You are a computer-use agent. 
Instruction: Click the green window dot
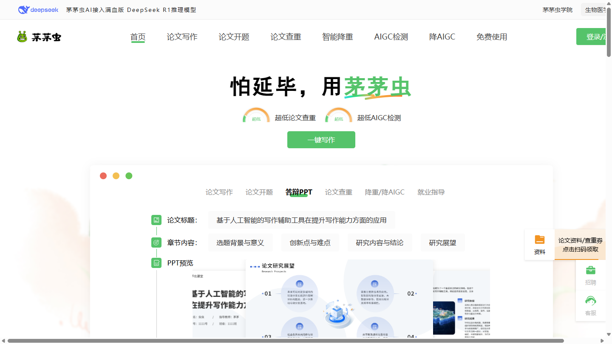click(x=129, y=176)
